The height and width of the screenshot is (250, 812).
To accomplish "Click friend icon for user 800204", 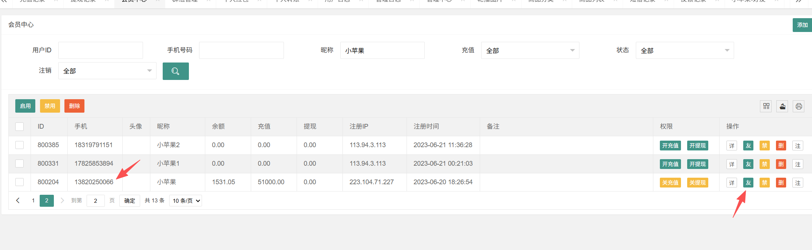I will (748, 183).
